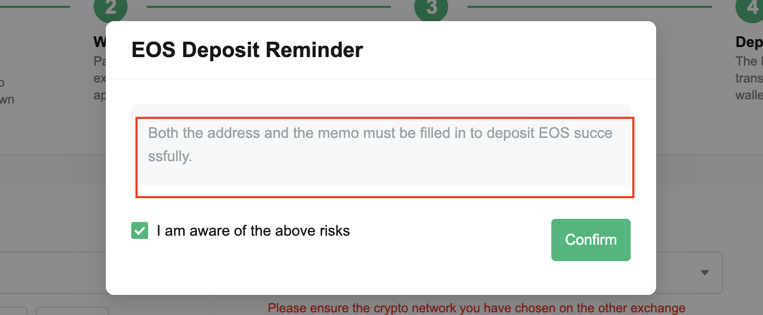Click the step 4 description text on the right

click(749, 78)
